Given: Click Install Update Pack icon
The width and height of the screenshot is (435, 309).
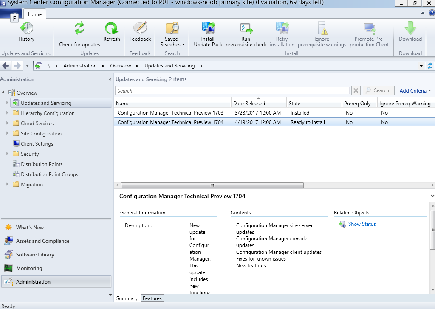Looking at the screenshot, I should (208, 28).
